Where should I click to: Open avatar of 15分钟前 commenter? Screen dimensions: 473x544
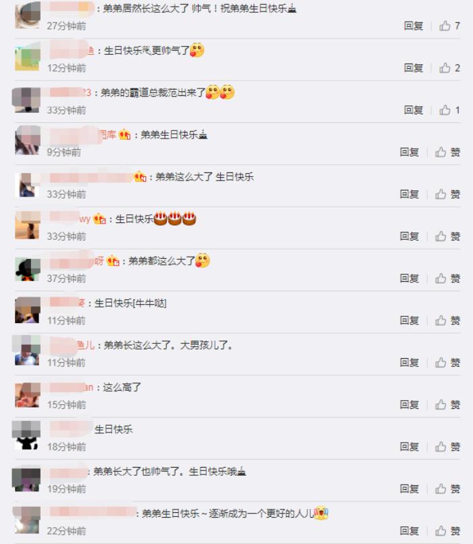(x=28, y=395)
